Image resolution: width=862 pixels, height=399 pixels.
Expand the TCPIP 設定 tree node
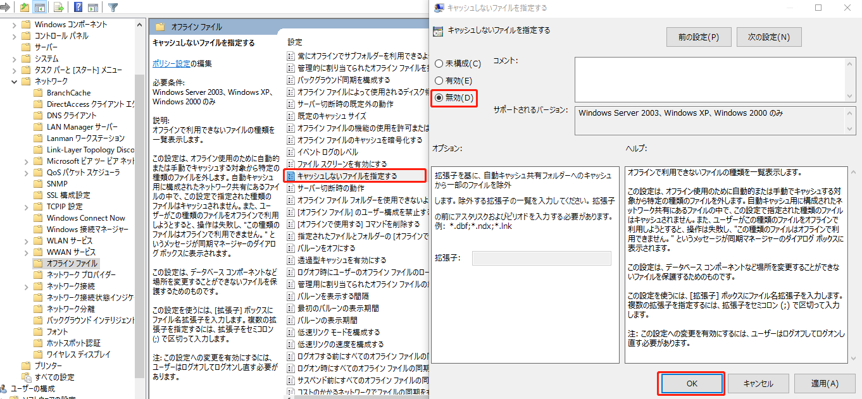(27, 207)
